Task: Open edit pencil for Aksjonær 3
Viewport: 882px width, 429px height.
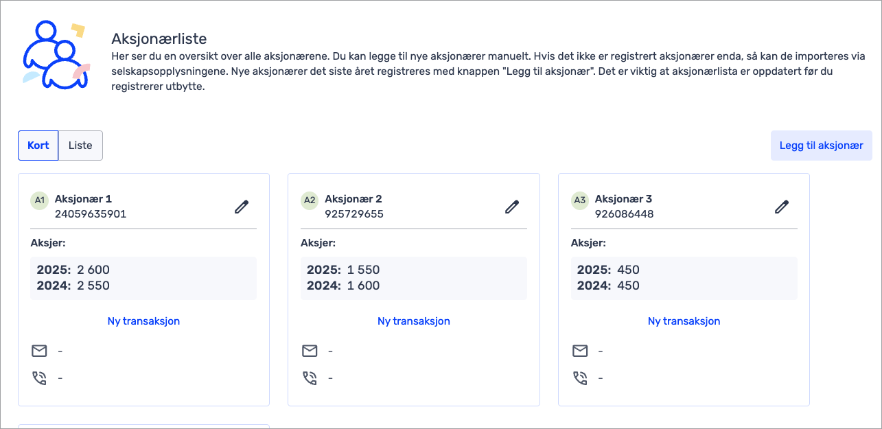Action: (x=782, y=207)
